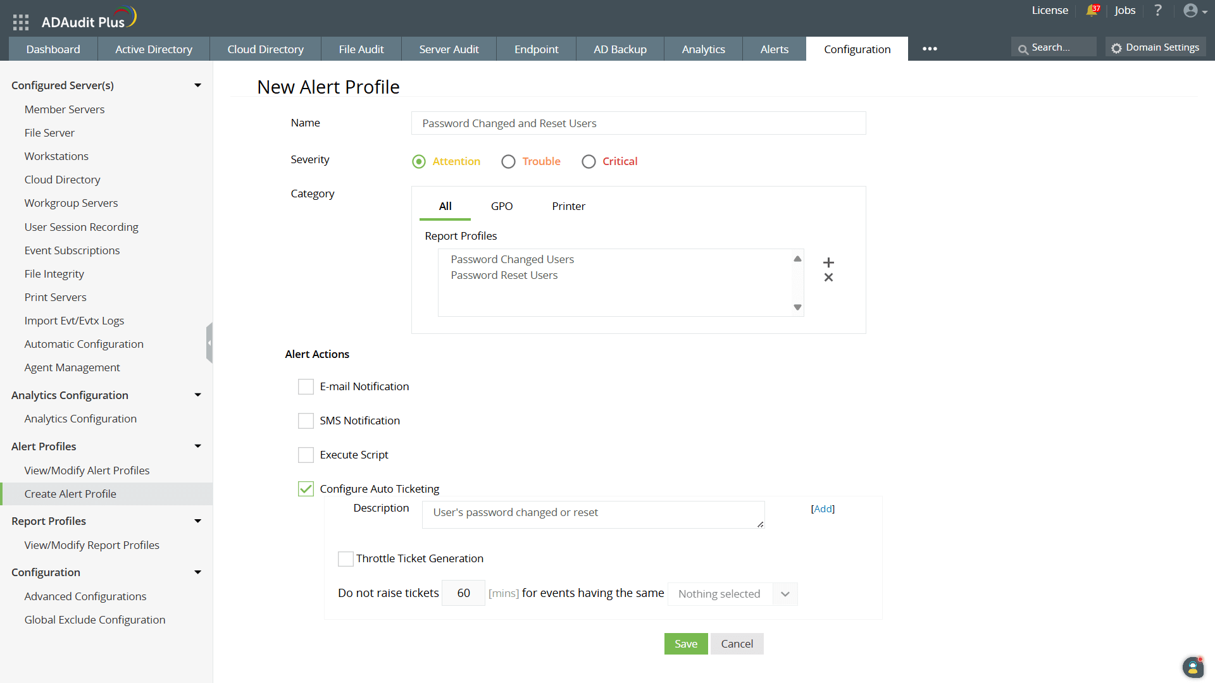1215x683 pixels.
Task: Enable E-mail Notification
Action: point(306,386)
